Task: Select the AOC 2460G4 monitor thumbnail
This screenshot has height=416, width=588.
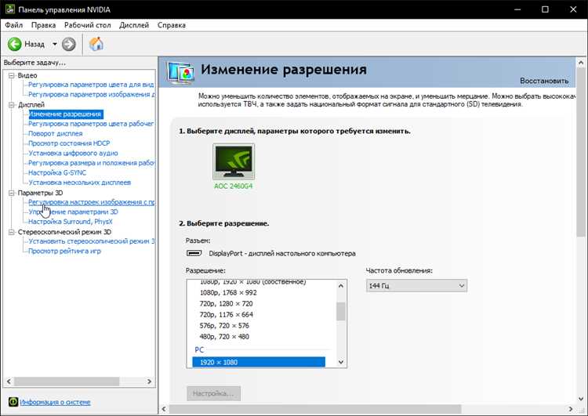Action: [x=234, y=161]
